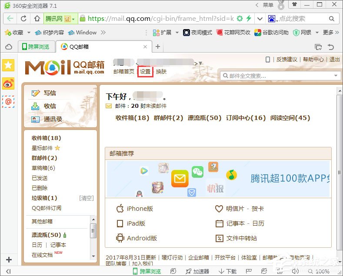The width and height of the screenshot is (343, 276).
Task: Go to browser home page icon
Action: pyautogui.click(x=37, y=19)
